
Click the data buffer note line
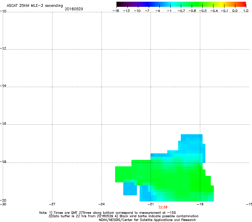pos(123,216)
